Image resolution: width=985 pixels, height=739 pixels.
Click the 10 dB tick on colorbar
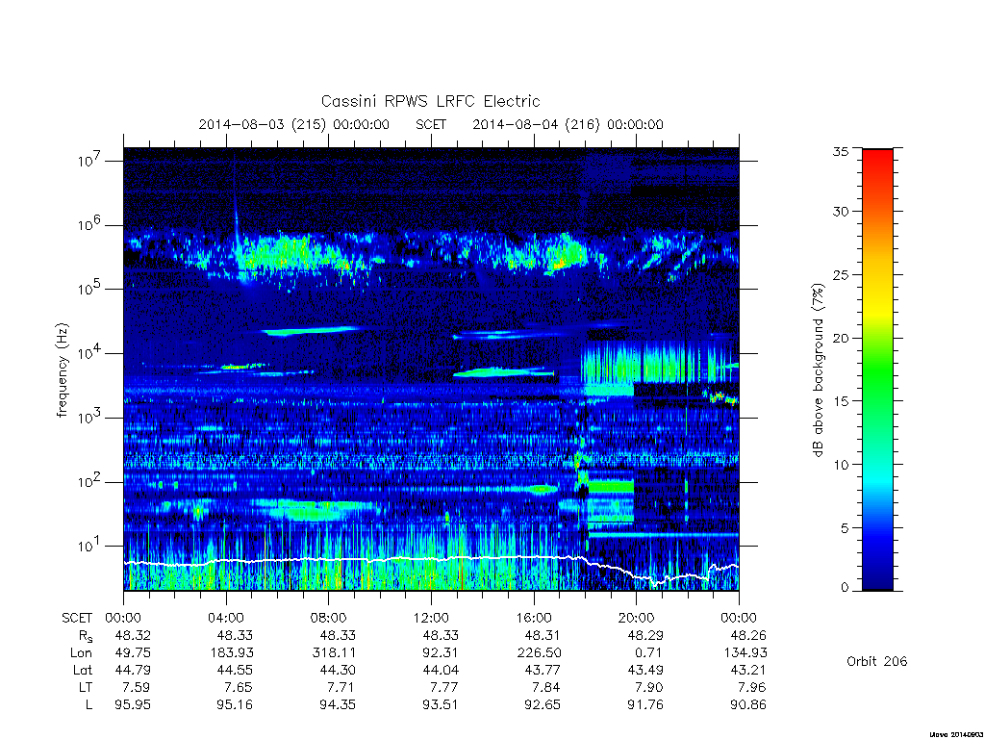tap(841, 465)
